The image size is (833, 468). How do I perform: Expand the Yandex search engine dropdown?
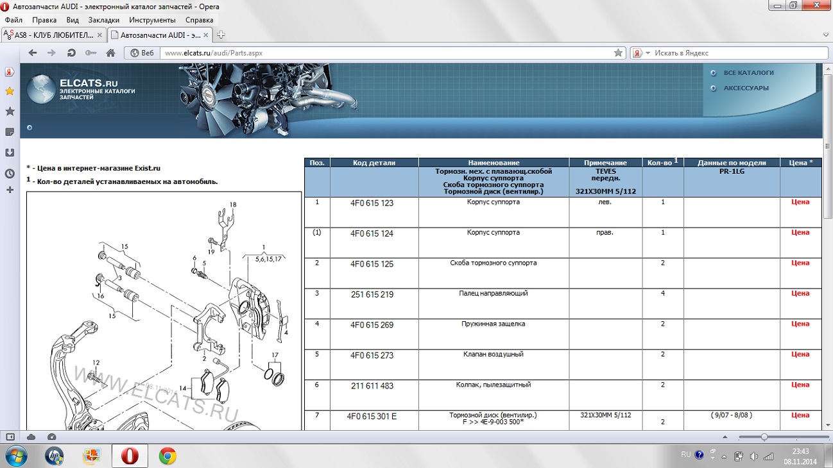click(x=648, y=53)
